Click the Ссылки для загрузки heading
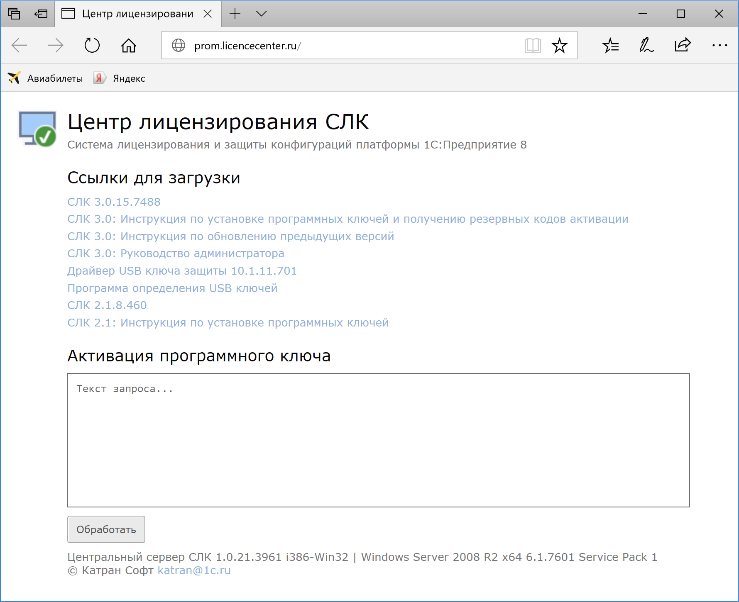Screen dimensions: 739x602 tap(154, 178)
